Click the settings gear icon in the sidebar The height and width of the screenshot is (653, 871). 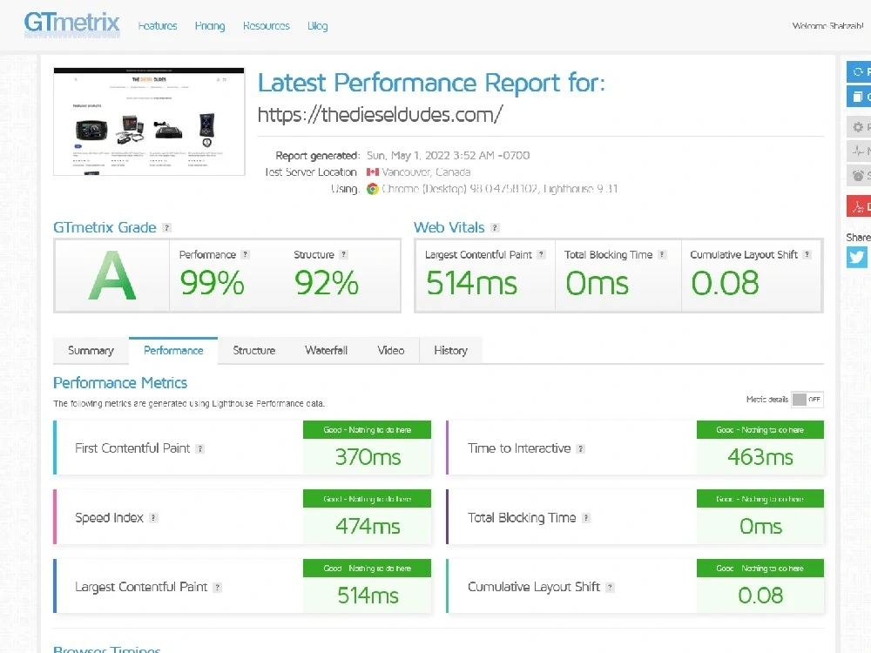(859, 127)
